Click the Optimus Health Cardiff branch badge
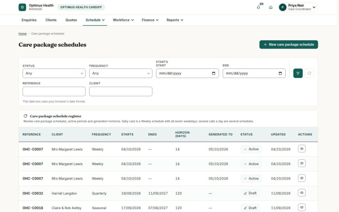 click(x=81, y=7)
